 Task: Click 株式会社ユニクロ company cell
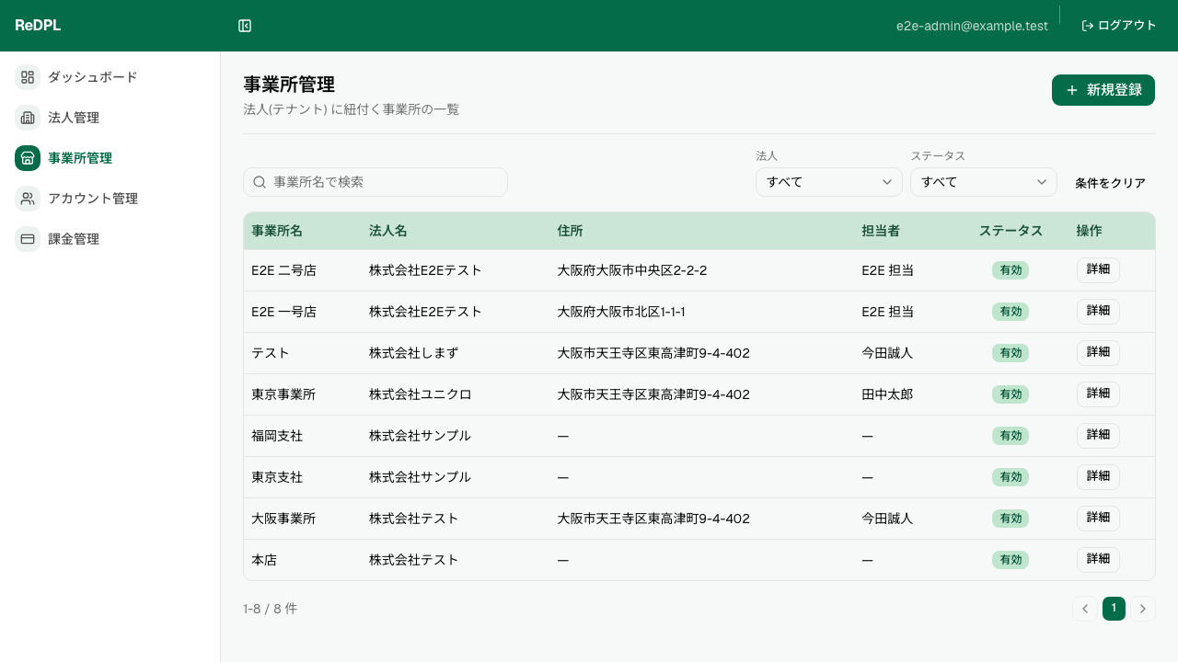(421, 394)
